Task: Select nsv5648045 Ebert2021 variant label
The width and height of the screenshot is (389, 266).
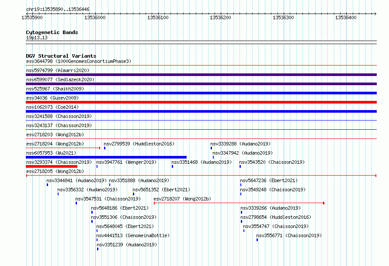Action: tap(125, 226)
